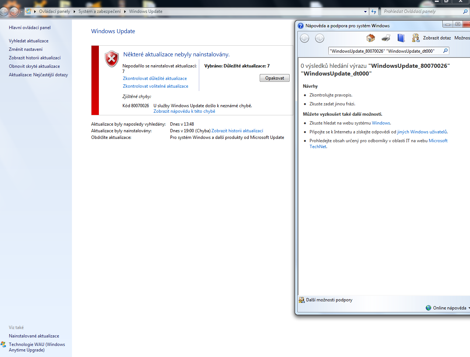The width and height of the screenshot is (470, 357).
Task: Browse help contents book icon
Action: click(x=401, y=38)
